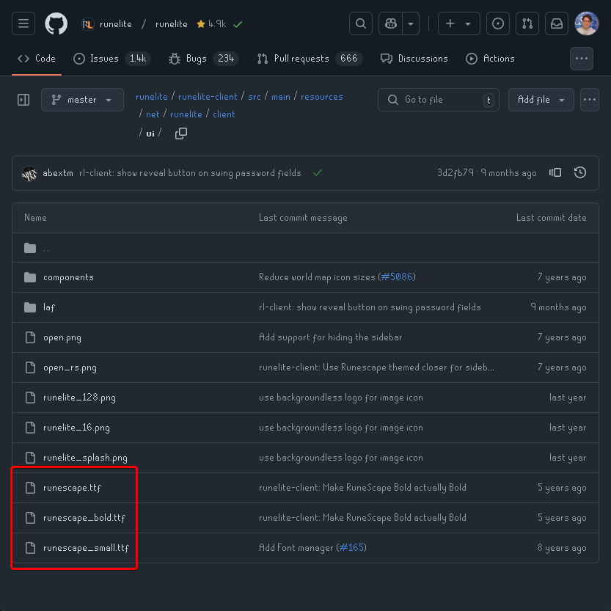The image size is (611, 611).
Task: Toggle the file tree side panel
Action: 23,100
